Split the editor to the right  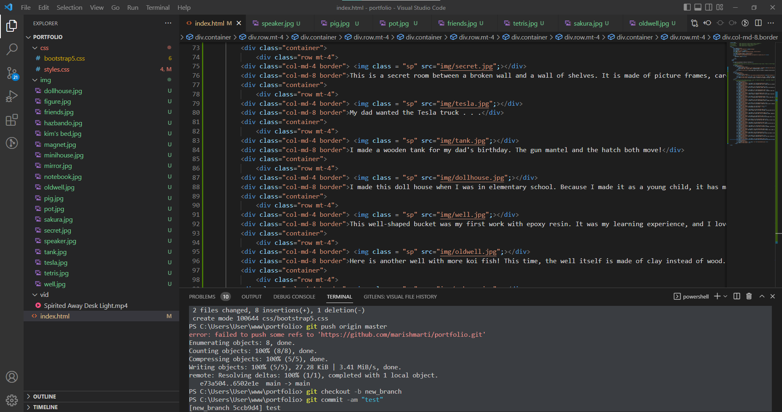coord(758,23)
